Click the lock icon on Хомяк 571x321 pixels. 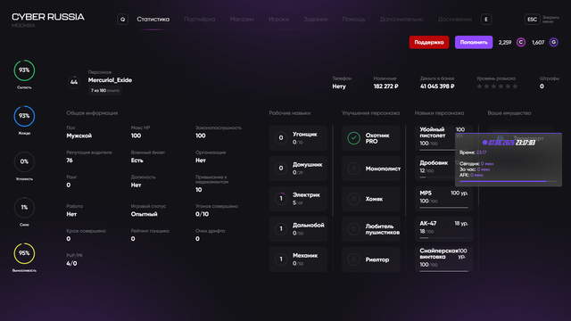click(x=353, y=199)
